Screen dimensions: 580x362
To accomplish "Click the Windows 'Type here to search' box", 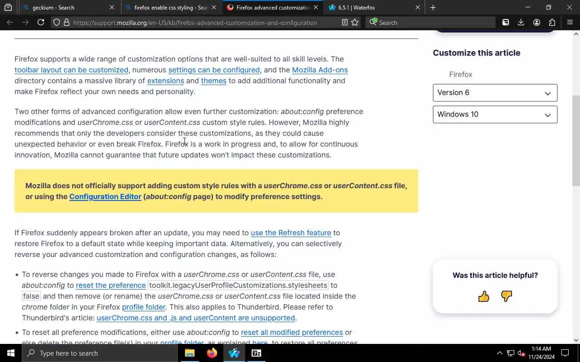I will (100, 353).
